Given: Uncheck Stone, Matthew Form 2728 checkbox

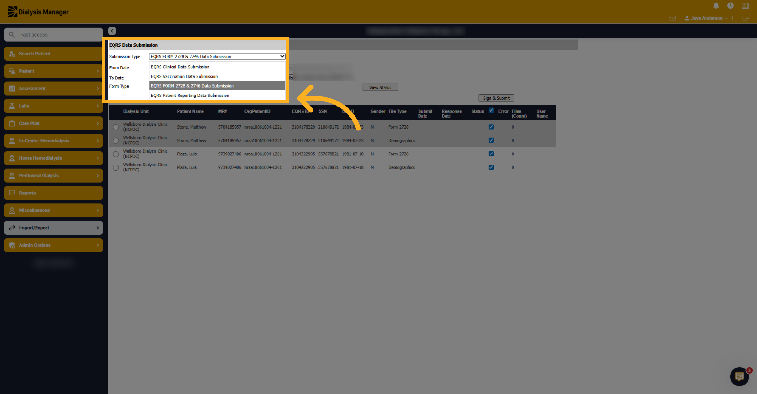Looking at the screenshot, I should 491,127.
